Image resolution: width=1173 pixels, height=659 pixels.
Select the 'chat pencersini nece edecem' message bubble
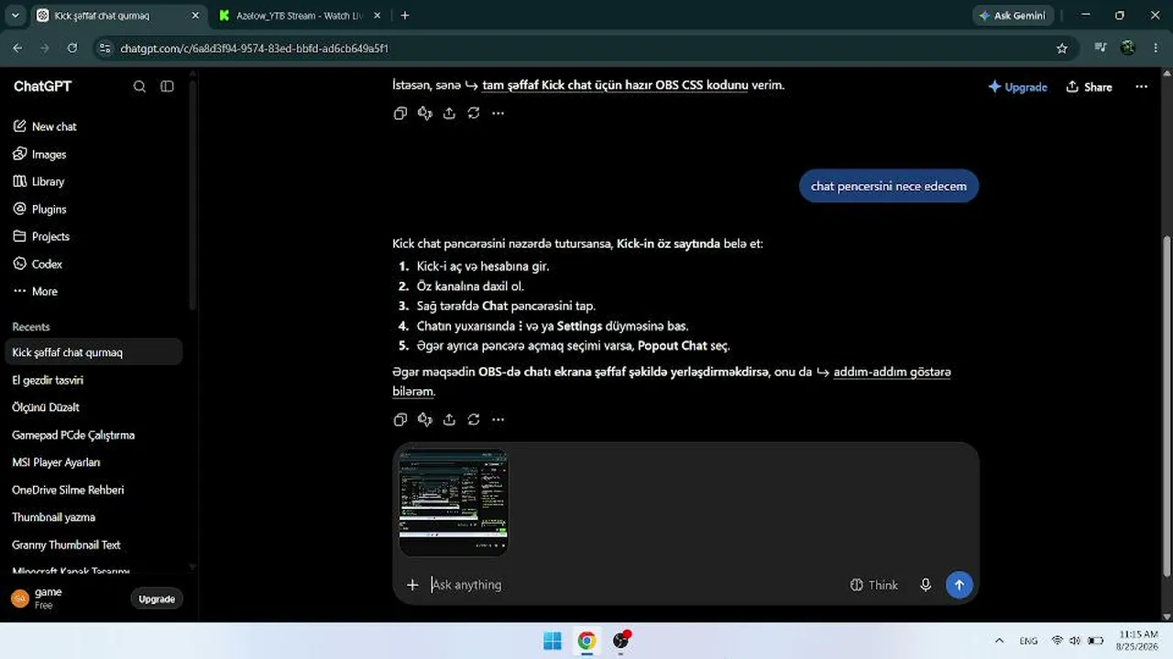(889, 186)
